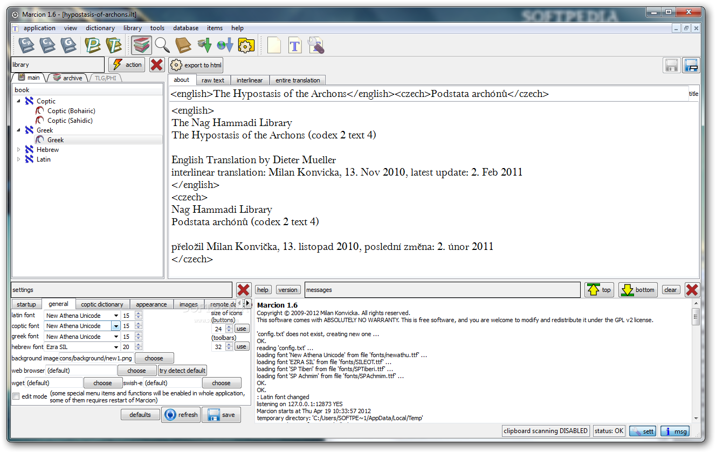
Task: Click the brown open book toolbar icon
Action: [183, 45]
